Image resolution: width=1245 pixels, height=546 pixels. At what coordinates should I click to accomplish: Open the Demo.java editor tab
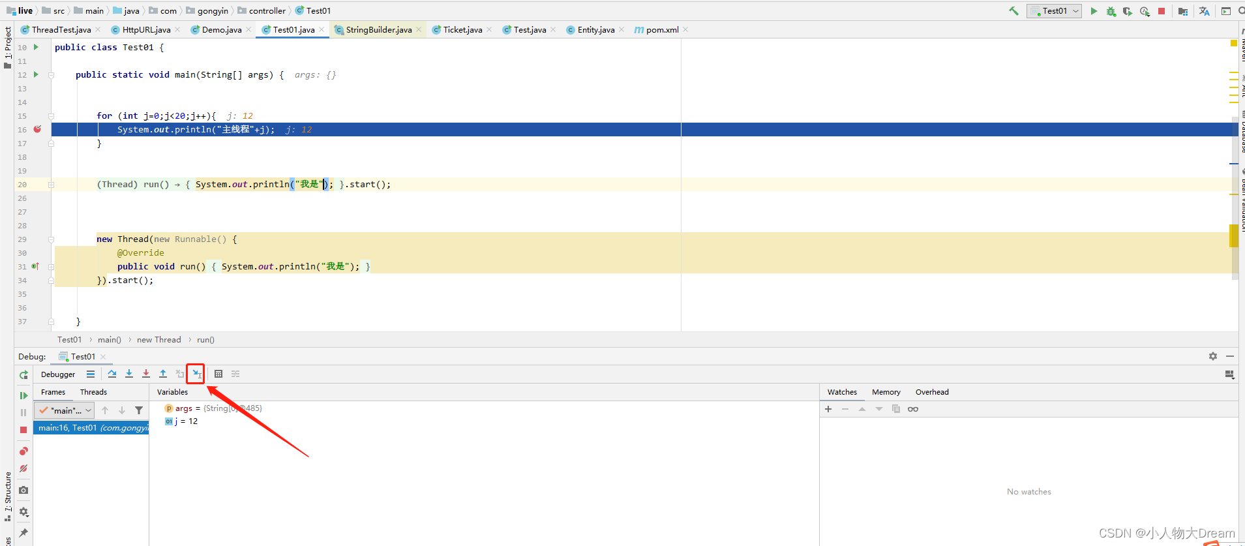click(x=222, y=30)
